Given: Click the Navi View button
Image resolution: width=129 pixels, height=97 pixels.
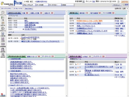Looking at the screenshot, I should 29,9.
